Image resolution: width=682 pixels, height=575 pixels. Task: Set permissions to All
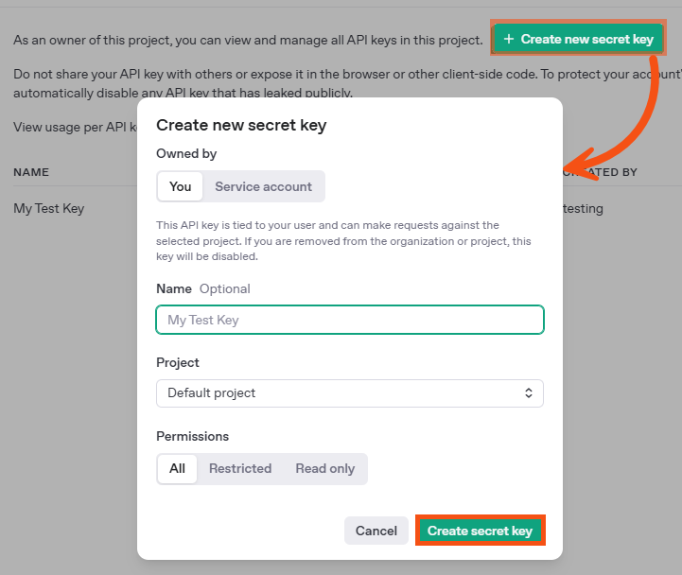[177, 468]
